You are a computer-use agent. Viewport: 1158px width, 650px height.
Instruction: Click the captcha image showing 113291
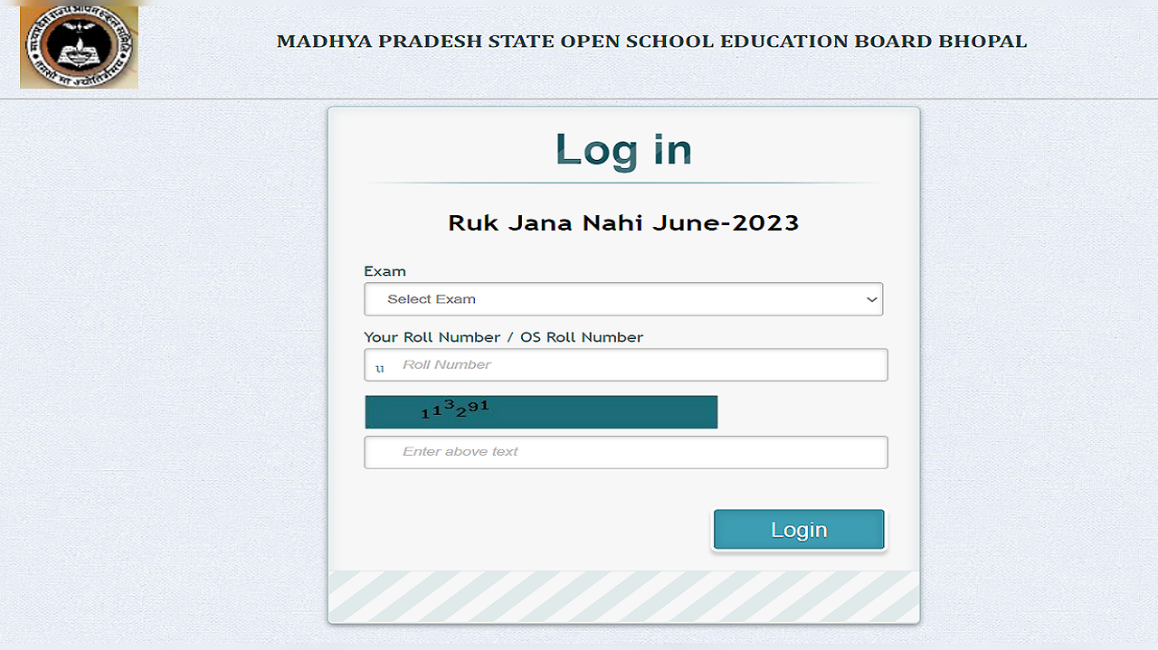pos(541,412)
